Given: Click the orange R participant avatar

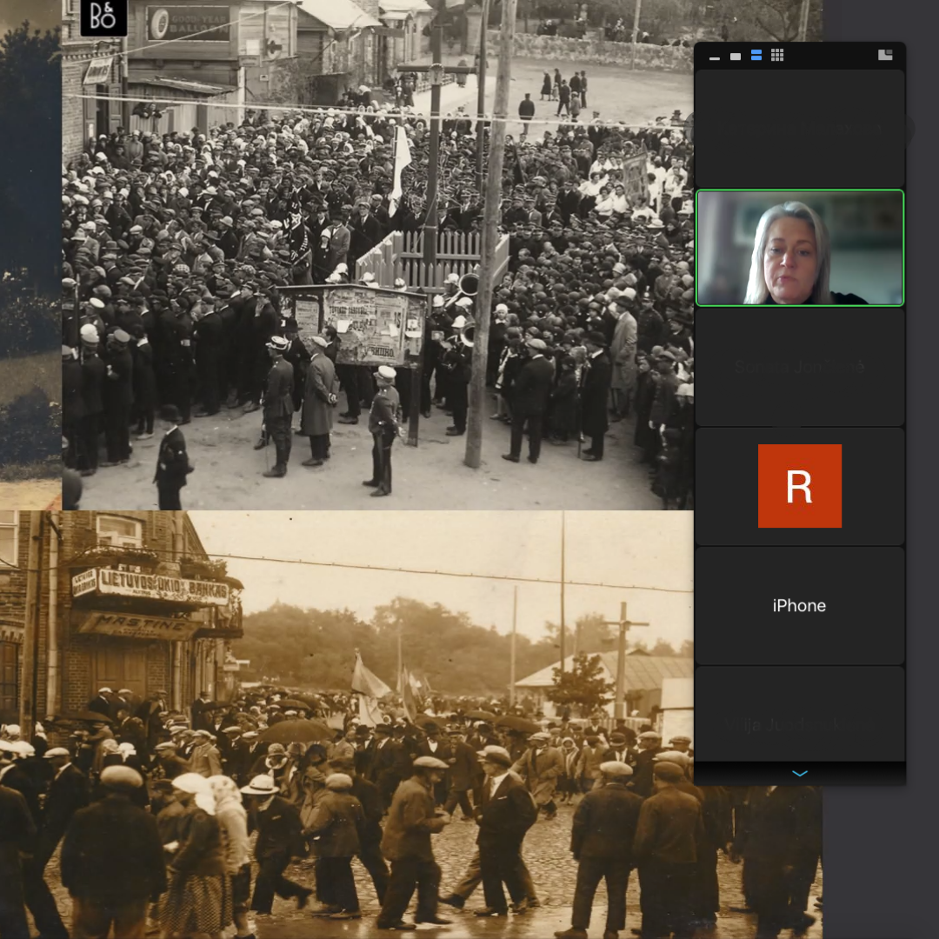Looking at the screenshot, I should 799,486.
